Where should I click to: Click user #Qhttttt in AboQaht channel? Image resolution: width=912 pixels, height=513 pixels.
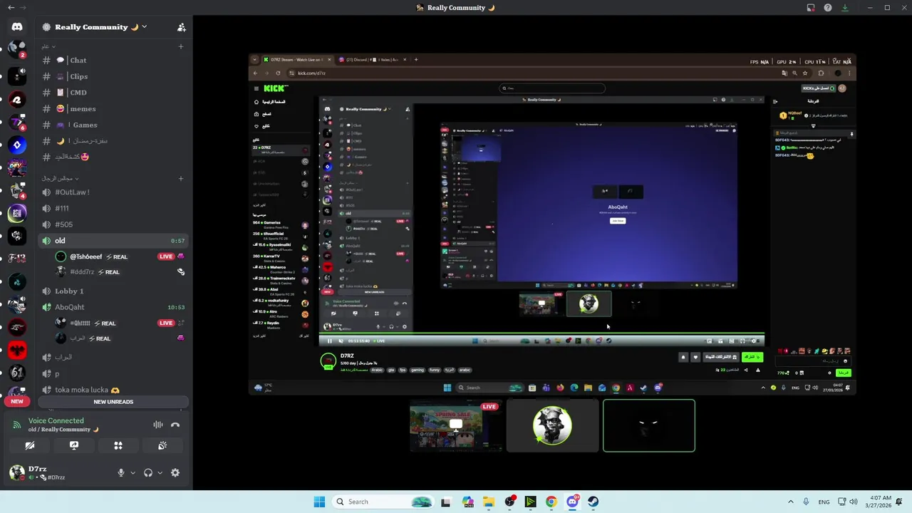point(120,323)
